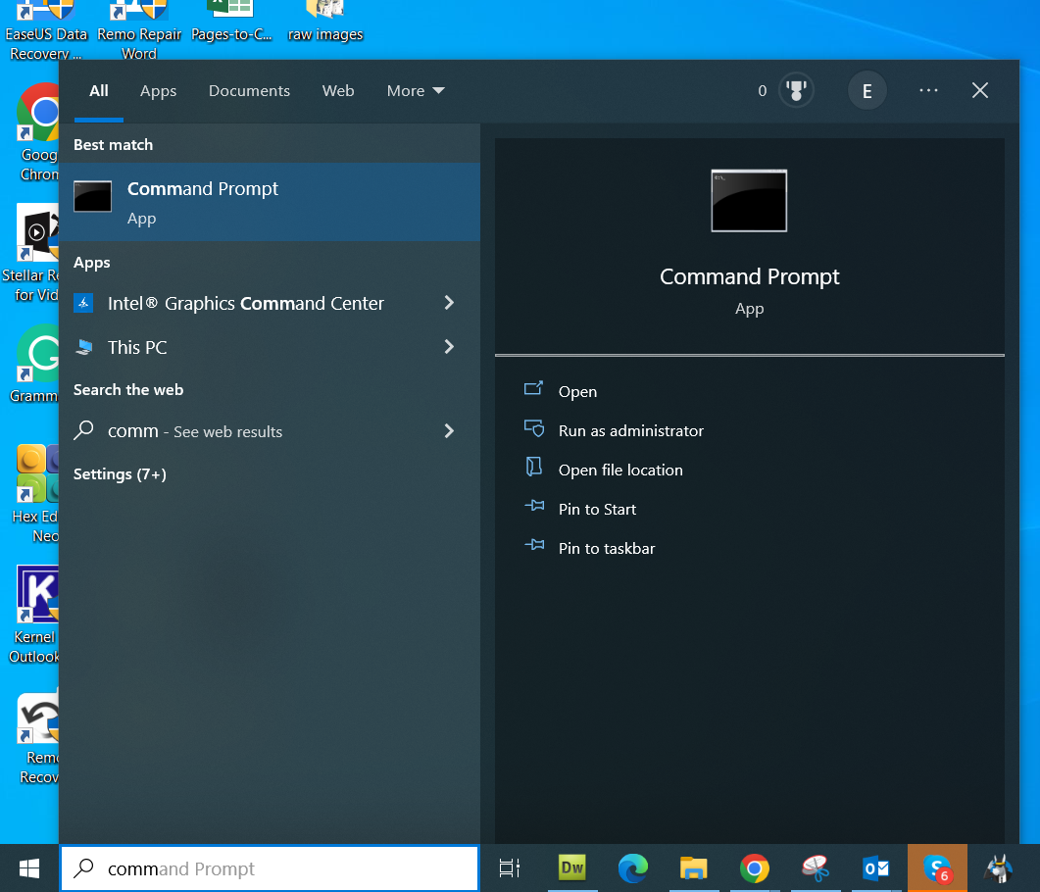Image resolution: width=1040 pixels, height=892 pixels.
Task: Click Pin to Start
Action: click(597, 509)
